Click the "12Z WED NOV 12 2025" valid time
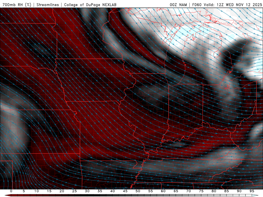 pos(239,5)
